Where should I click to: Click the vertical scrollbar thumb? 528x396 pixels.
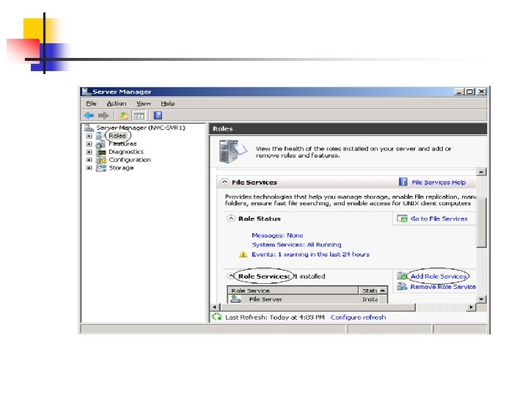(482, 222)
